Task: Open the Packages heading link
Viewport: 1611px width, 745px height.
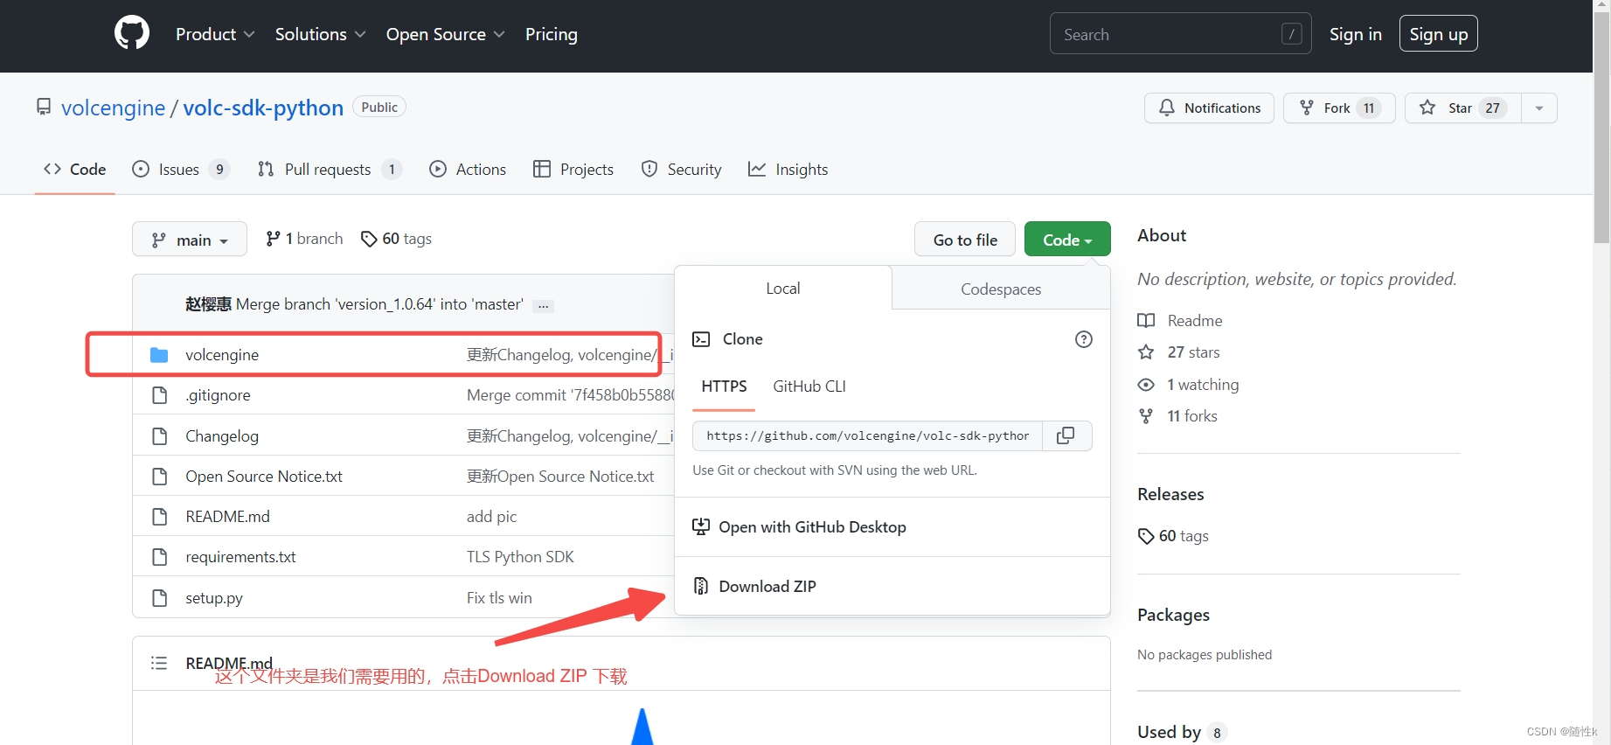Action: [1173, 615]
